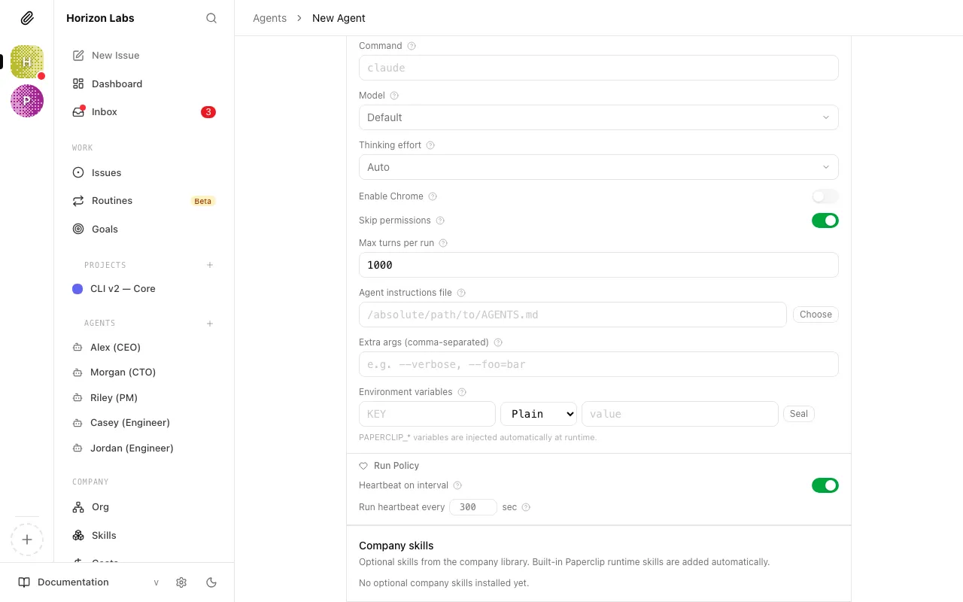Show help for Heartbeat on interval

click(x=457, y=485)
